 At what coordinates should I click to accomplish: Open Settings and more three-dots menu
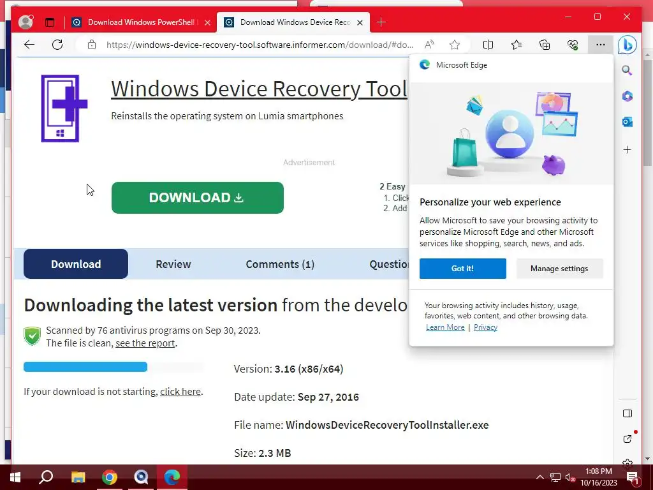(601, 45)
